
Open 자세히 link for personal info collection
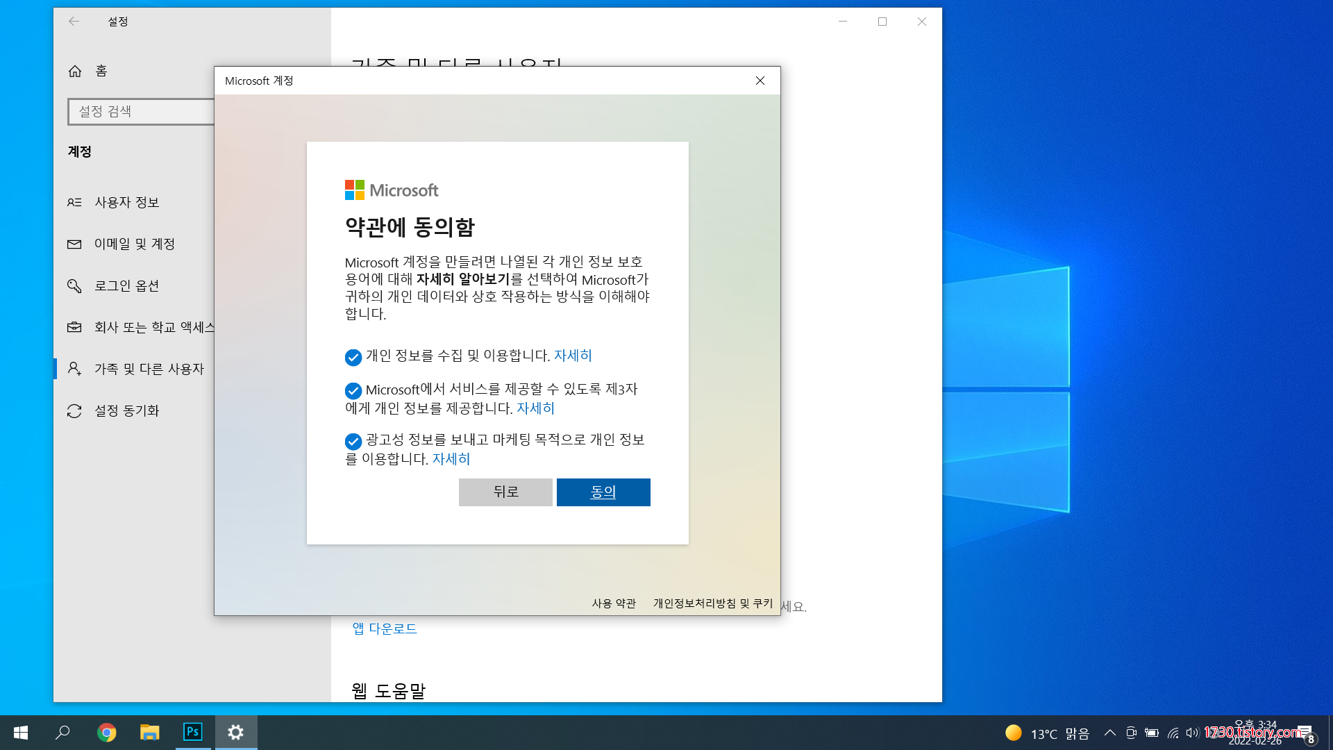(573, 356)
